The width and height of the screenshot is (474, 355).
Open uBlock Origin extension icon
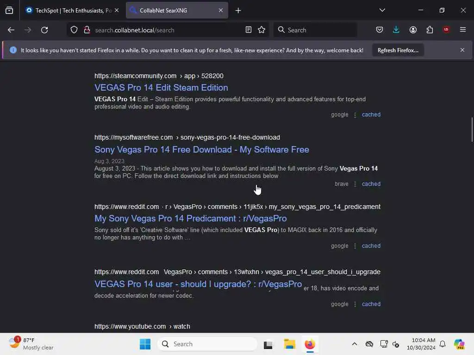click(x=446, y=30)
